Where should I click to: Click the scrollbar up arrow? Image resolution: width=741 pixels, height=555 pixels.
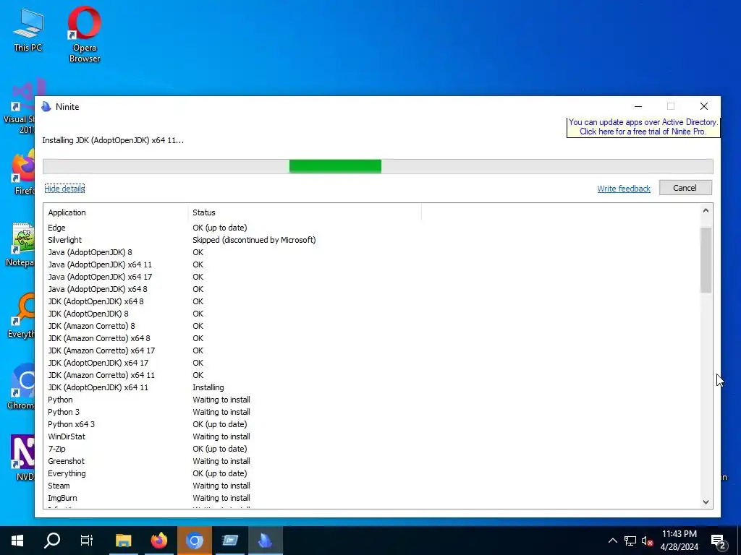[x=706, y=210]
